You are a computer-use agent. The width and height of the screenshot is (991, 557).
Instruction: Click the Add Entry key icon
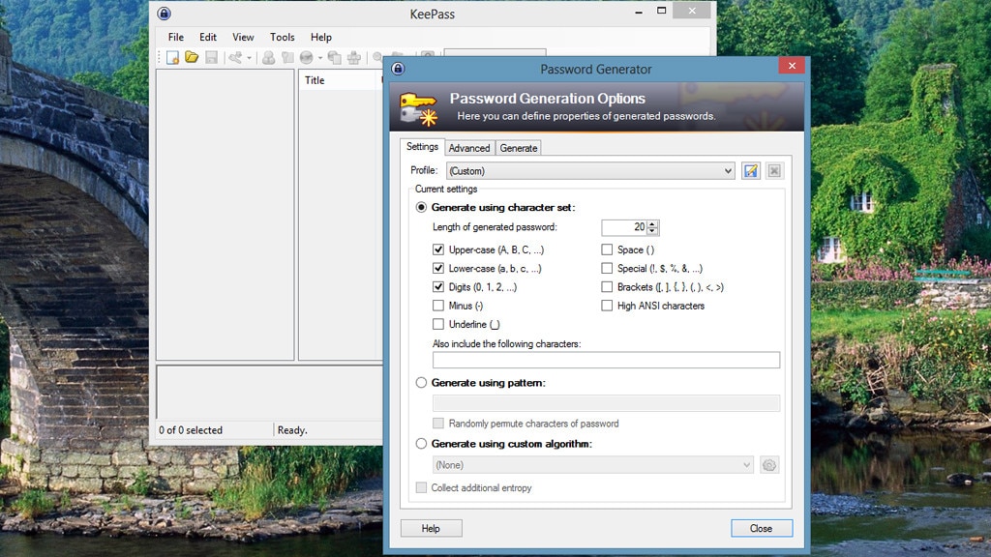(x=235, y=58)
